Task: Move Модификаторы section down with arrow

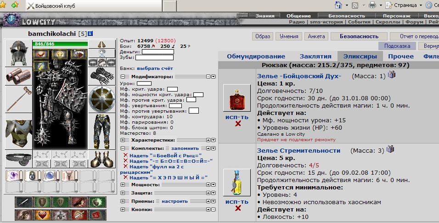Action: click(x=214, y=77)
